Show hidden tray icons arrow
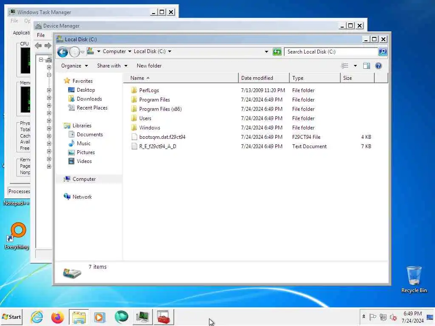 [364, 317]
